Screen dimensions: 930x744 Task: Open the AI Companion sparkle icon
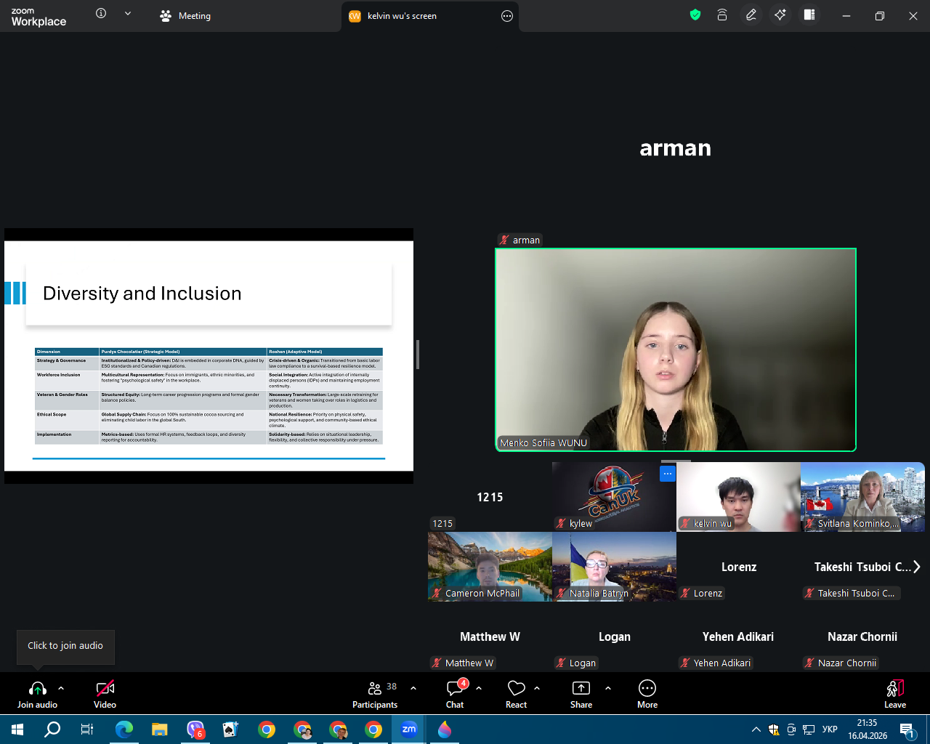(780, 15)
